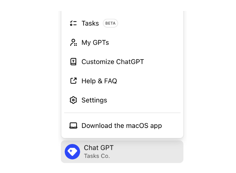The width and height of the screenshot is (236, 173).
Task: Click the laptop icon for macOS app
Action: 73,125
